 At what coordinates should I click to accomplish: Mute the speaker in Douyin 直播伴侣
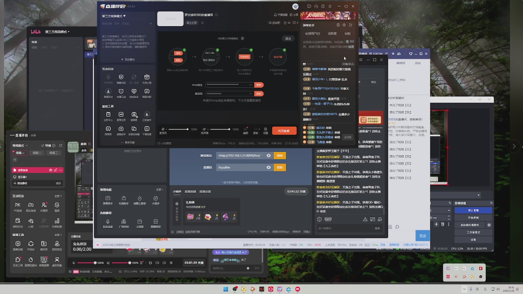point(108,263)
